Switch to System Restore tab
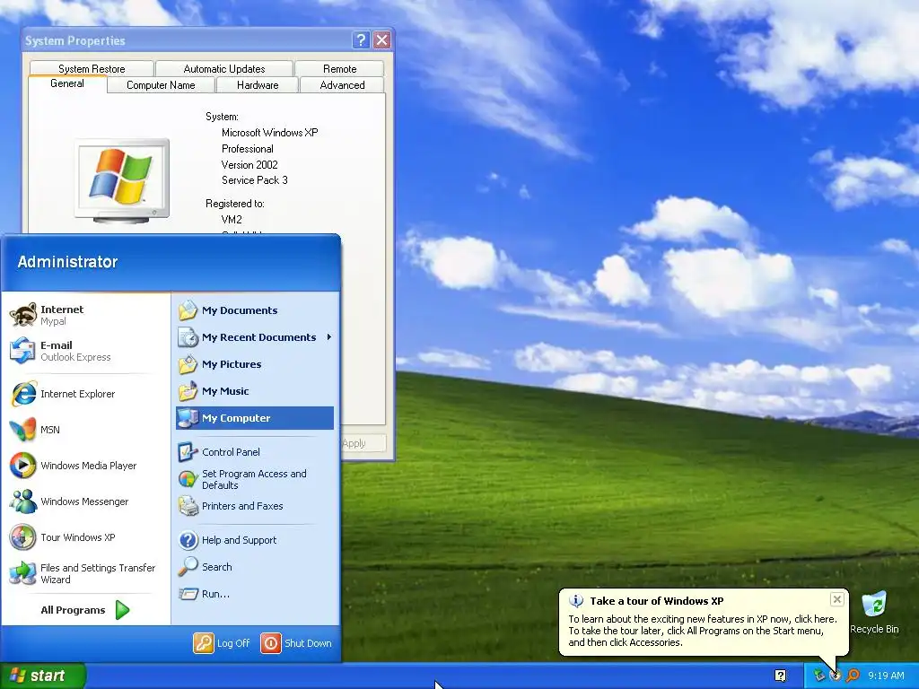This screenshot has height=689, width=919. 92,68
